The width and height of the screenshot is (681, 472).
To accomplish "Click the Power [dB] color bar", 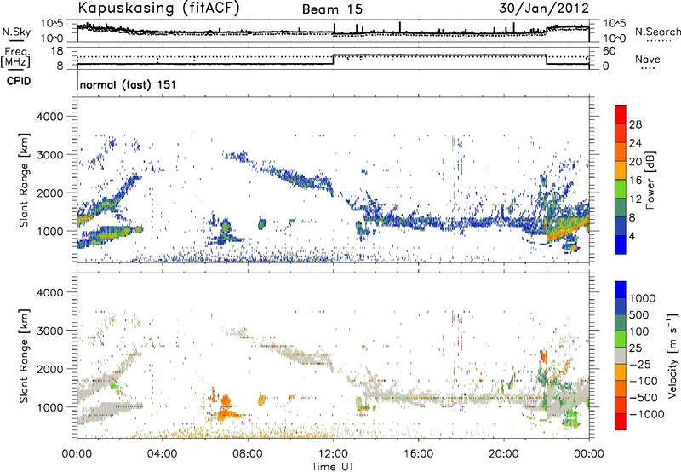I will 621,180.
